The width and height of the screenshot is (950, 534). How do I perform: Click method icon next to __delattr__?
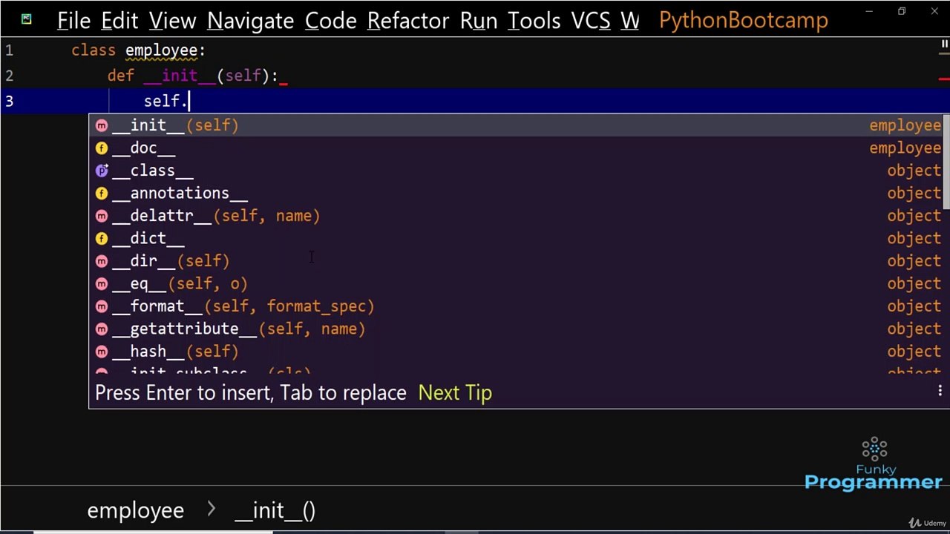(x=102, y=216)
